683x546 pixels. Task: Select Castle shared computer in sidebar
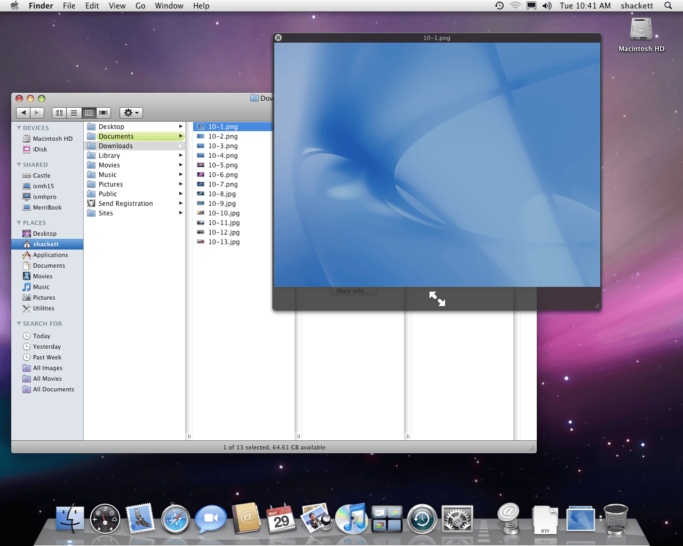(47, 175)
